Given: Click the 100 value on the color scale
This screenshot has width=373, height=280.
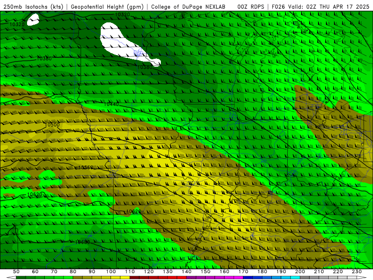Looking at the screenshot, I should pos(111,272).
